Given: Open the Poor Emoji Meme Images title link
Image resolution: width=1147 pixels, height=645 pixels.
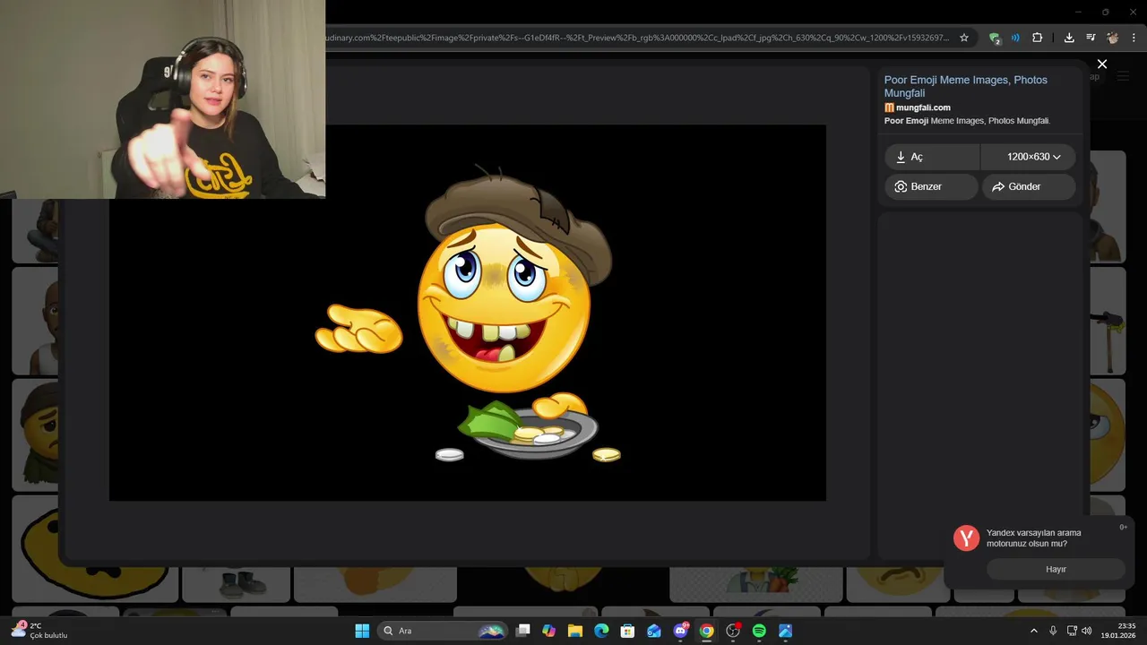Looking at the screenshot, I should [x=965, y=86].
